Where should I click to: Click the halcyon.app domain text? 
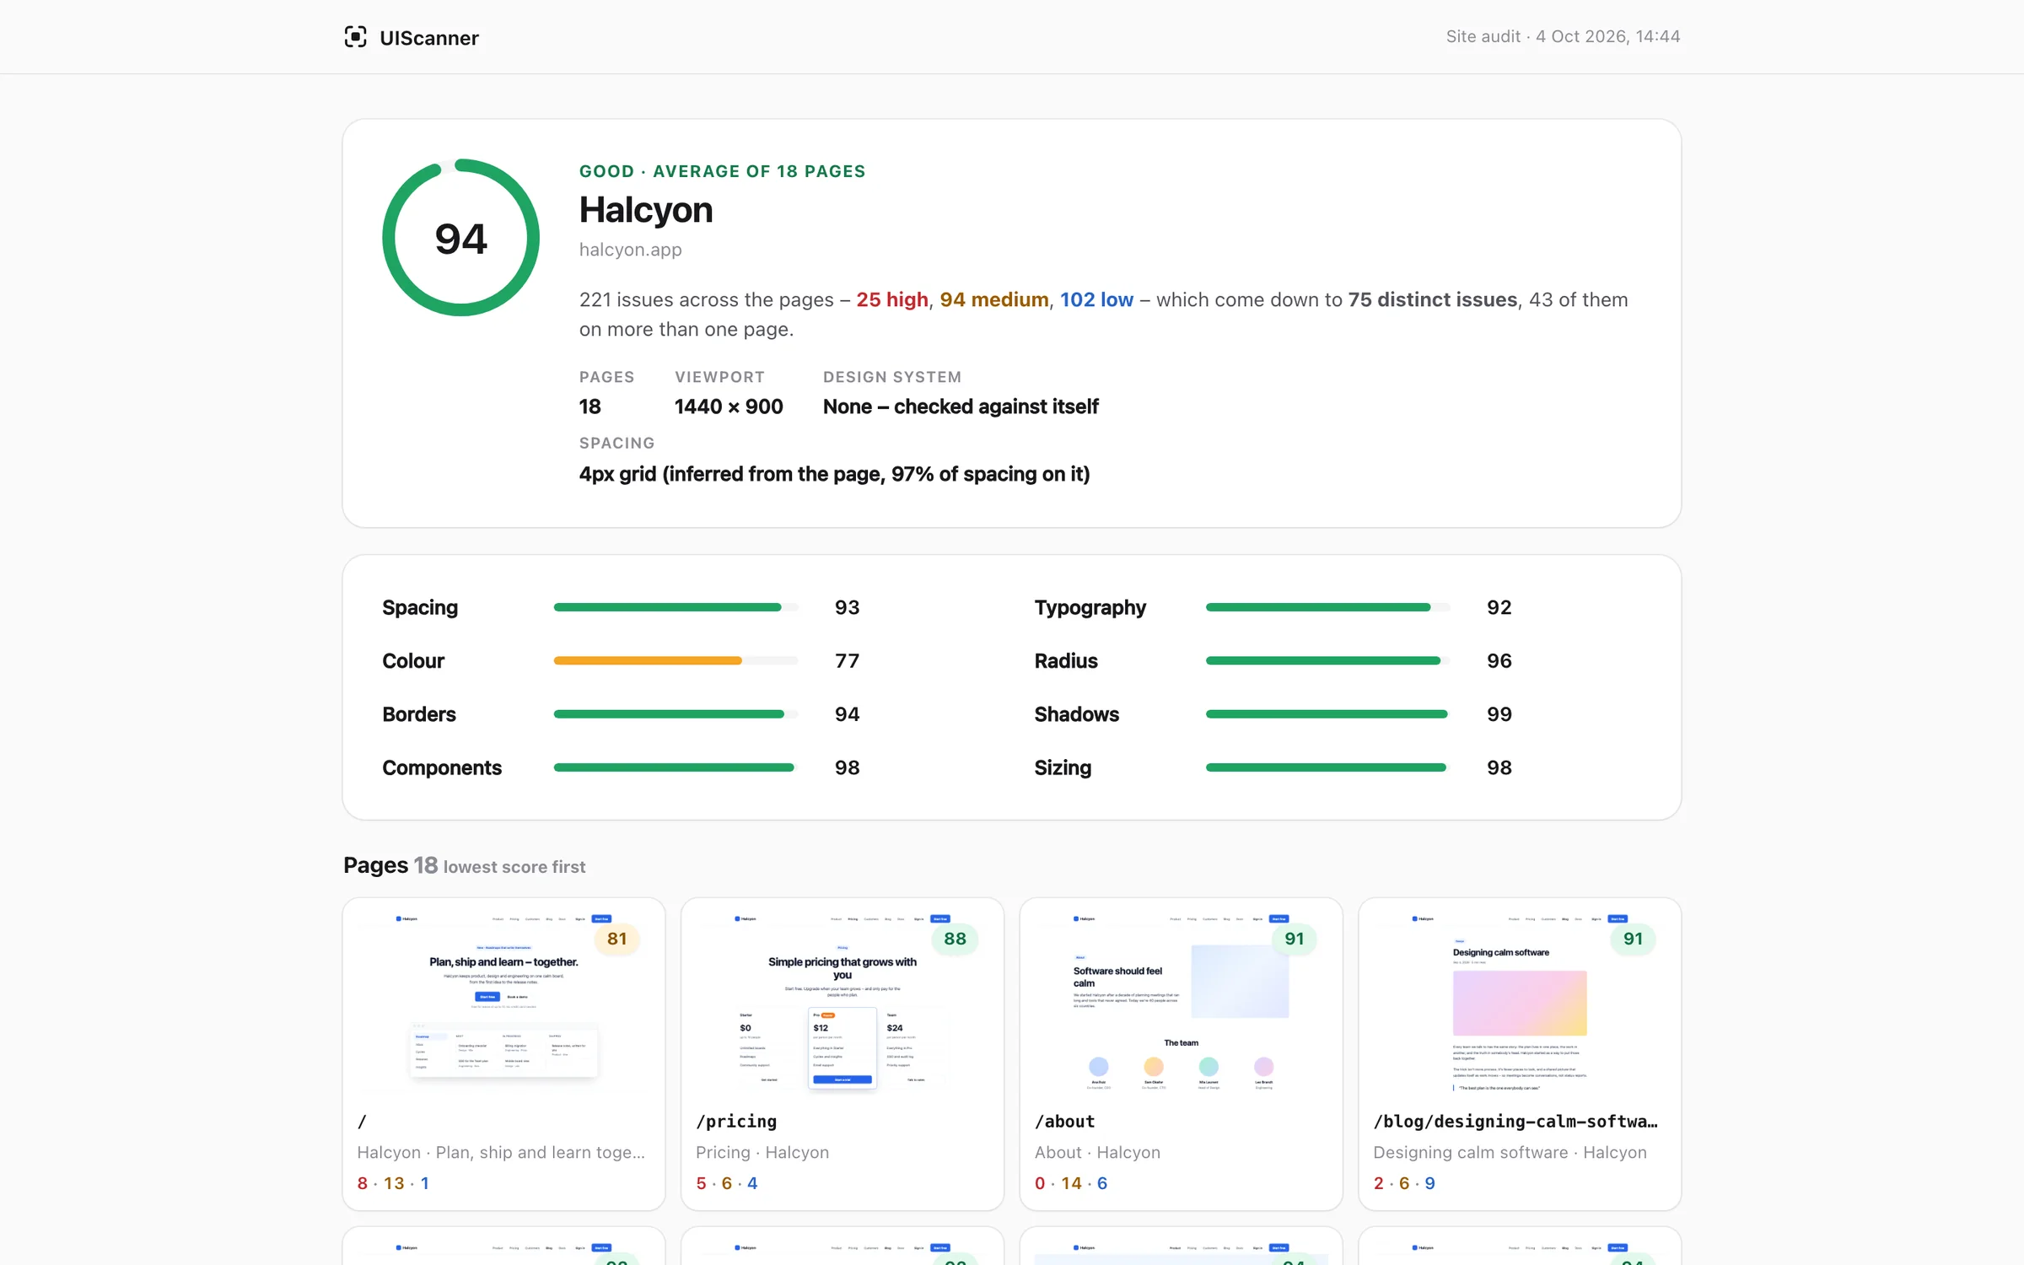tap(630, 250)
